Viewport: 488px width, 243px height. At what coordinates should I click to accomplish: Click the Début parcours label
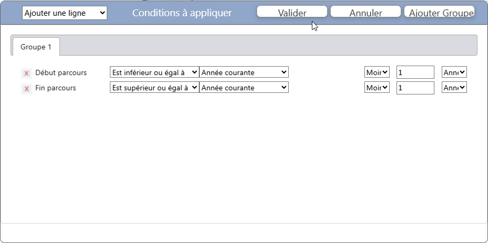[61, 72]
